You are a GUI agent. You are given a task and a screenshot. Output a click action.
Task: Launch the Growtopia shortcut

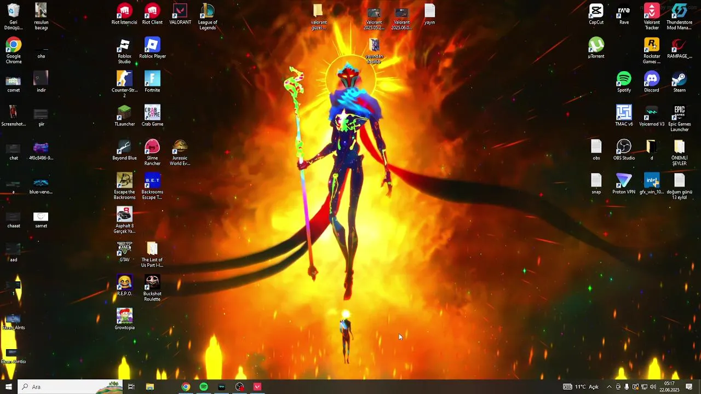124,320
